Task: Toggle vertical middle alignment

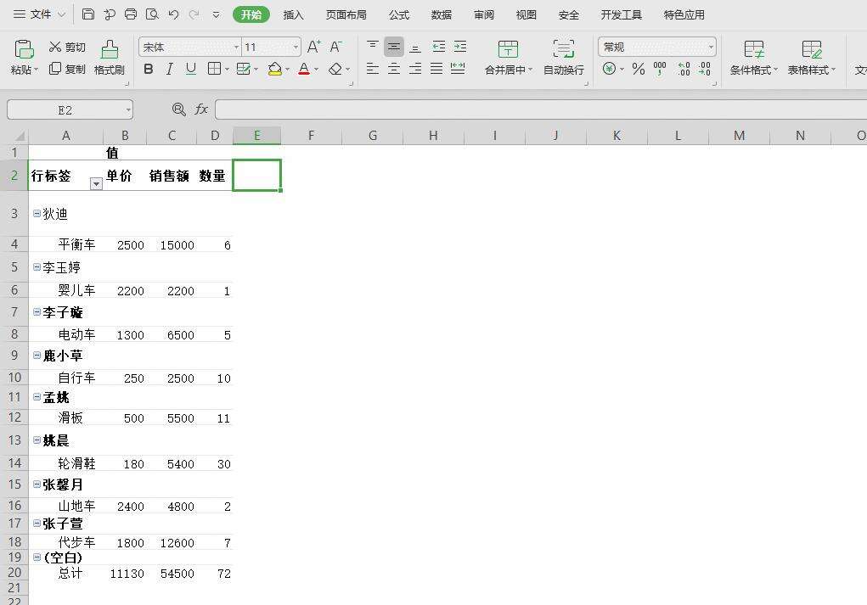Action: click(394, 47)
